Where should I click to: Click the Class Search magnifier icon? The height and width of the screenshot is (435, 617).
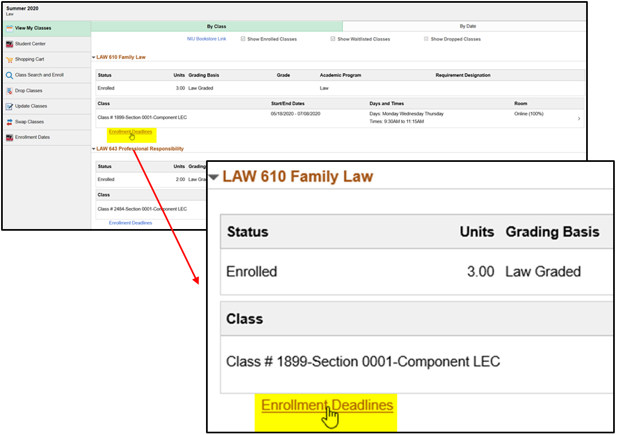tap(9, 75)
